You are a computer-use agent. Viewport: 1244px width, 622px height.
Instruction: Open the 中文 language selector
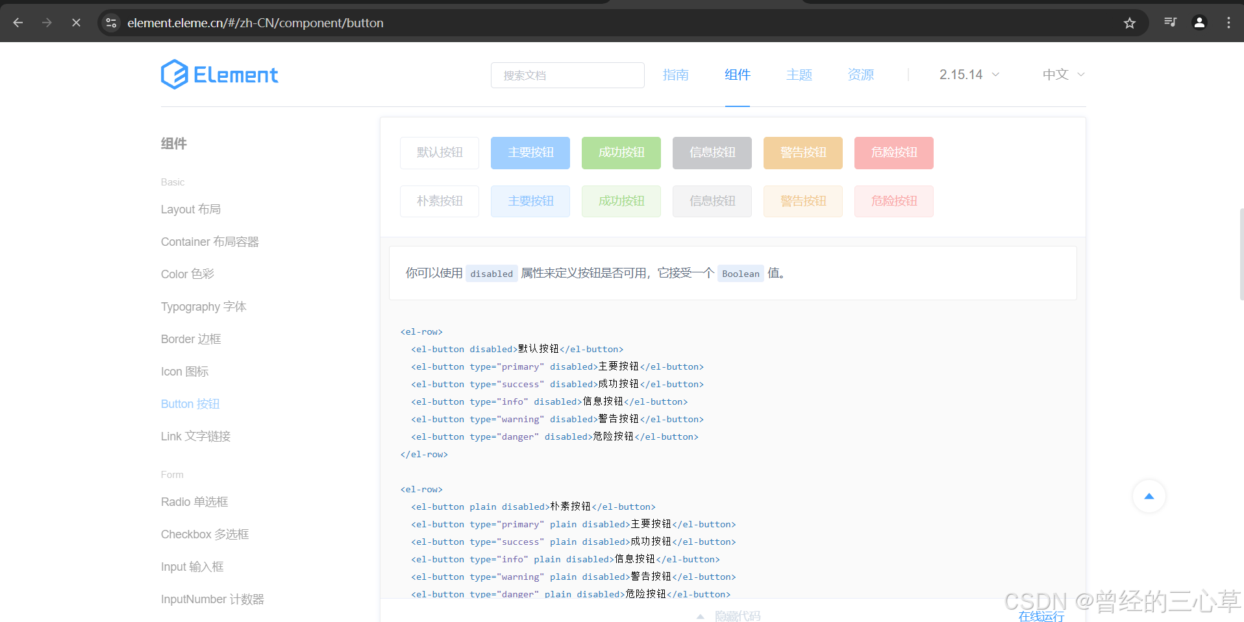coord(1060,74)
